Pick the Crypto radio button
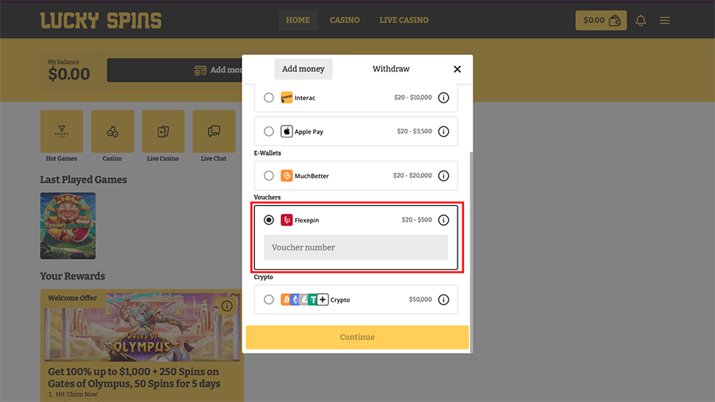The width and height of the screenshot is (715, 402). (x=269, y=300)
